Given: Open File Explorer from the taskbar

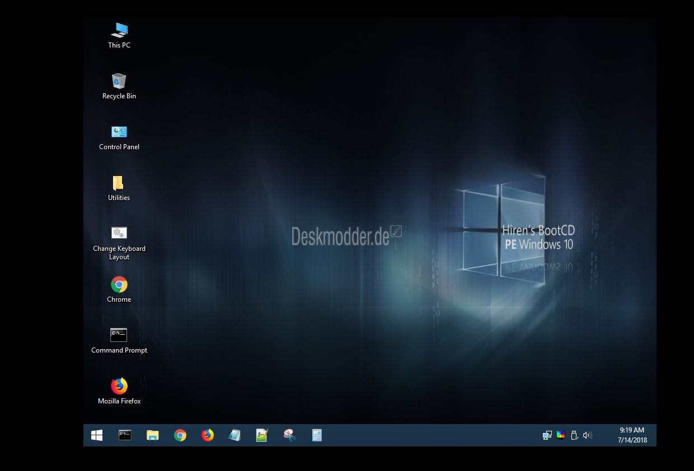Looking at the screenshot, I should 152,435.
